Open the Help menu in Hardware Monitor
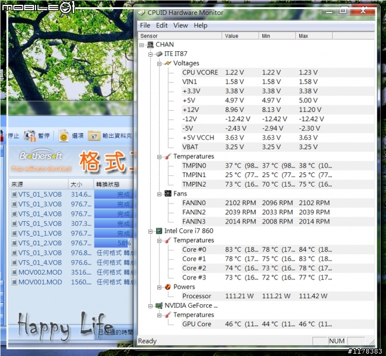Image resolution: width=386 pixels, height=356 pixels. coord(200,25)
